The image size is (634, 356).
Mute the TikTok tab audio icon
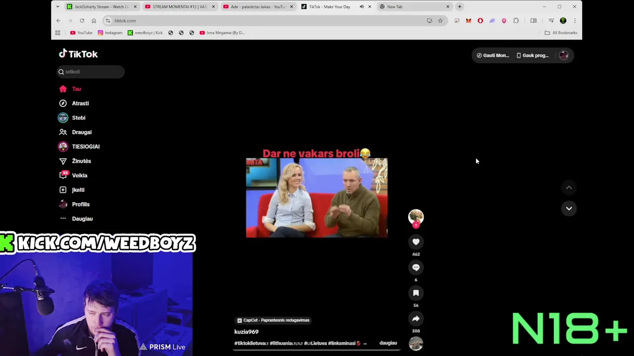pos(362,7)
